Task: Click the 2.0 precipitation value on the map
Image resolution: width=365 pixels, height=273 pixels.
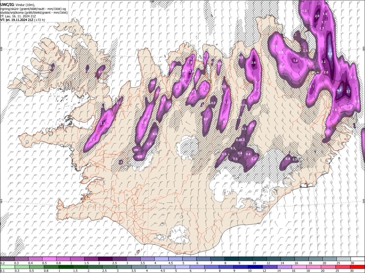Action: pyautogui.click(x=326, y=72)
